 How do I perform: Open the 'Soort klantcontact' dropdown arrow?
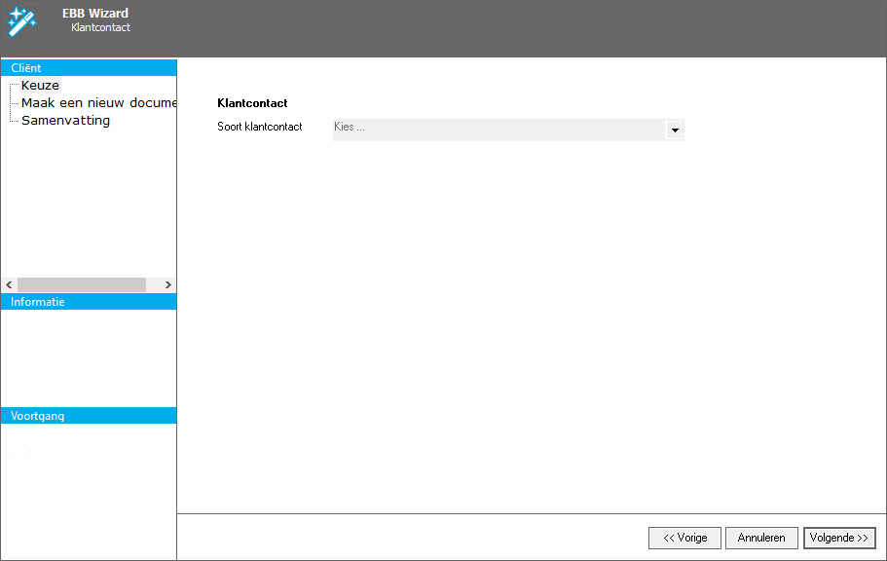tap(674, 130)
